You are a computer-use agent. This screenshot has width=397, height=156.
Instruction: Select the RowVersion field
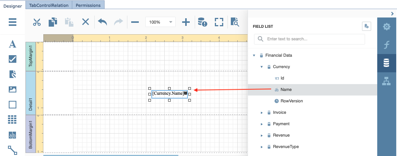point(291,101)
